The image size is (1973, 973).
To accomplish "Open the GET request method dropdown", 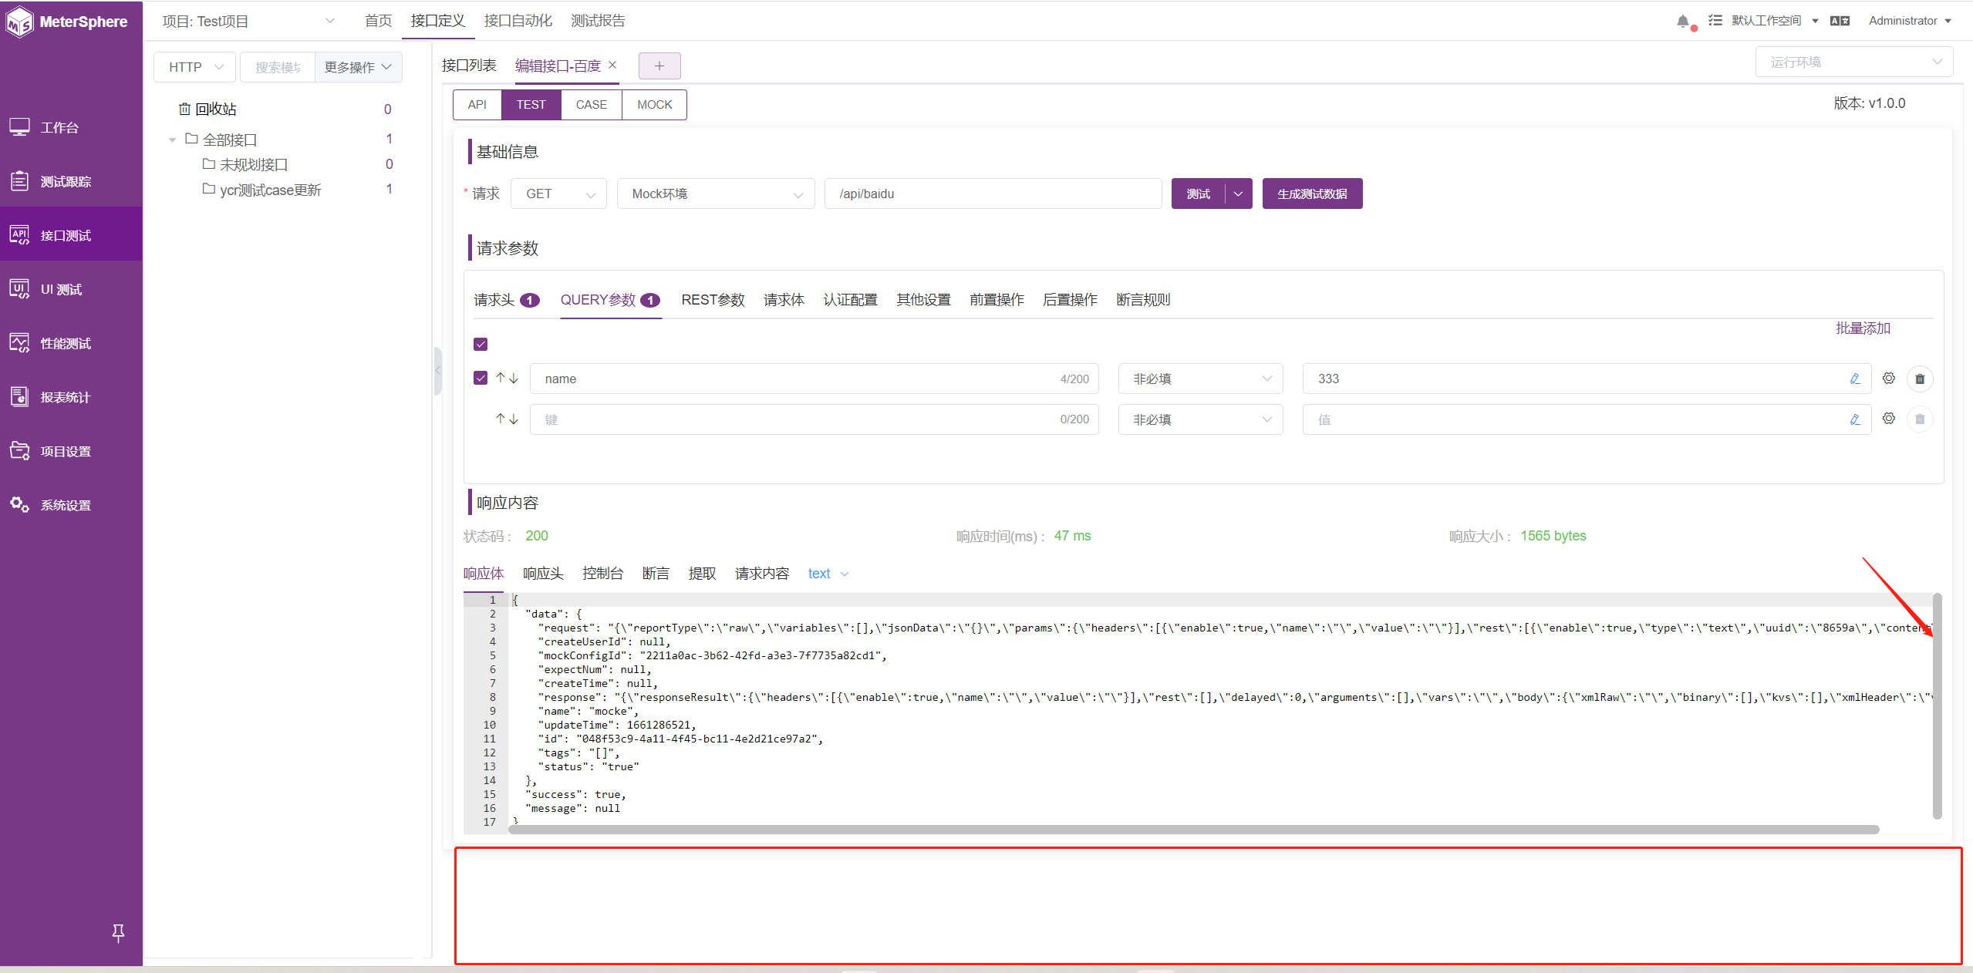I will [x=558, y=194].
